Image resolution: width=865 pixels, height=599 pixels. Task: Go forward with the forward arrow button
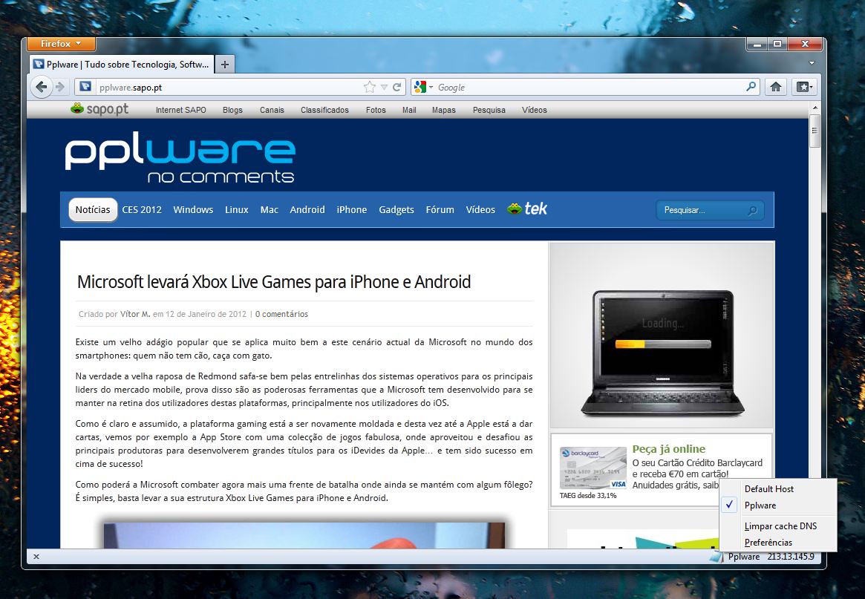(x=60, y=87)
